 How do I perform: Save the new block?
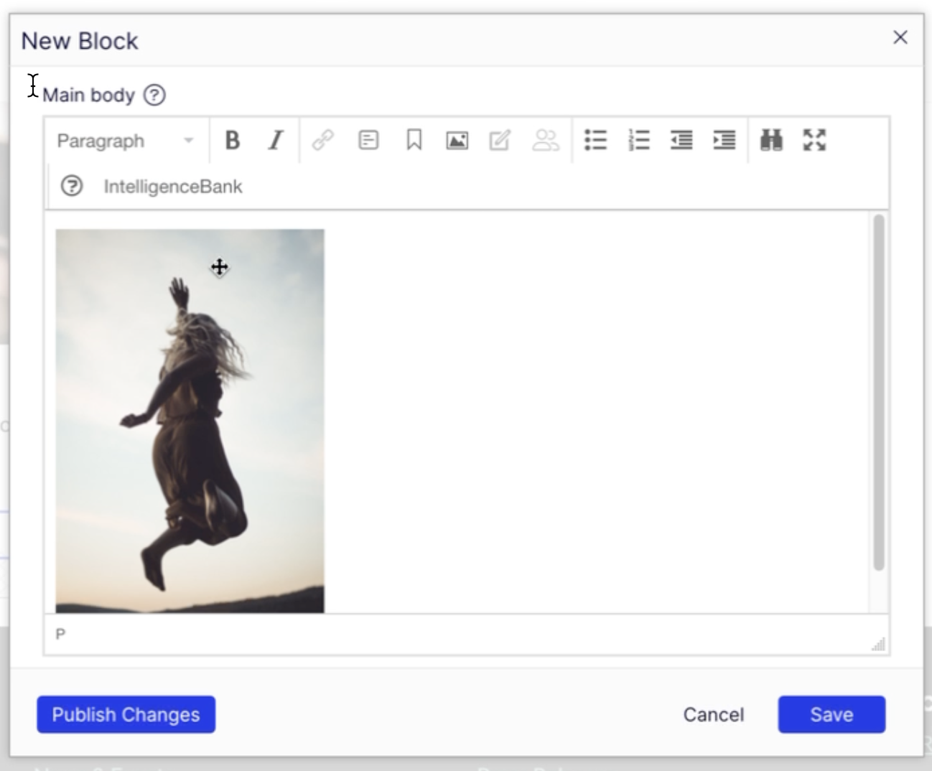[831, 714]
